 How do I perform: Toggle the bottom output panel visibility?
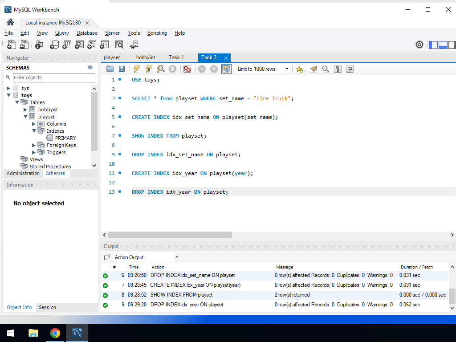[x=443, y=45]
